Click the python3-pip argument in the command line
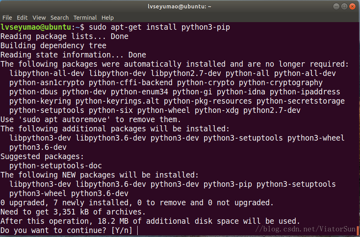Image resolution: width=360 pixels, height=237 pixels. [x=205, y=27]
